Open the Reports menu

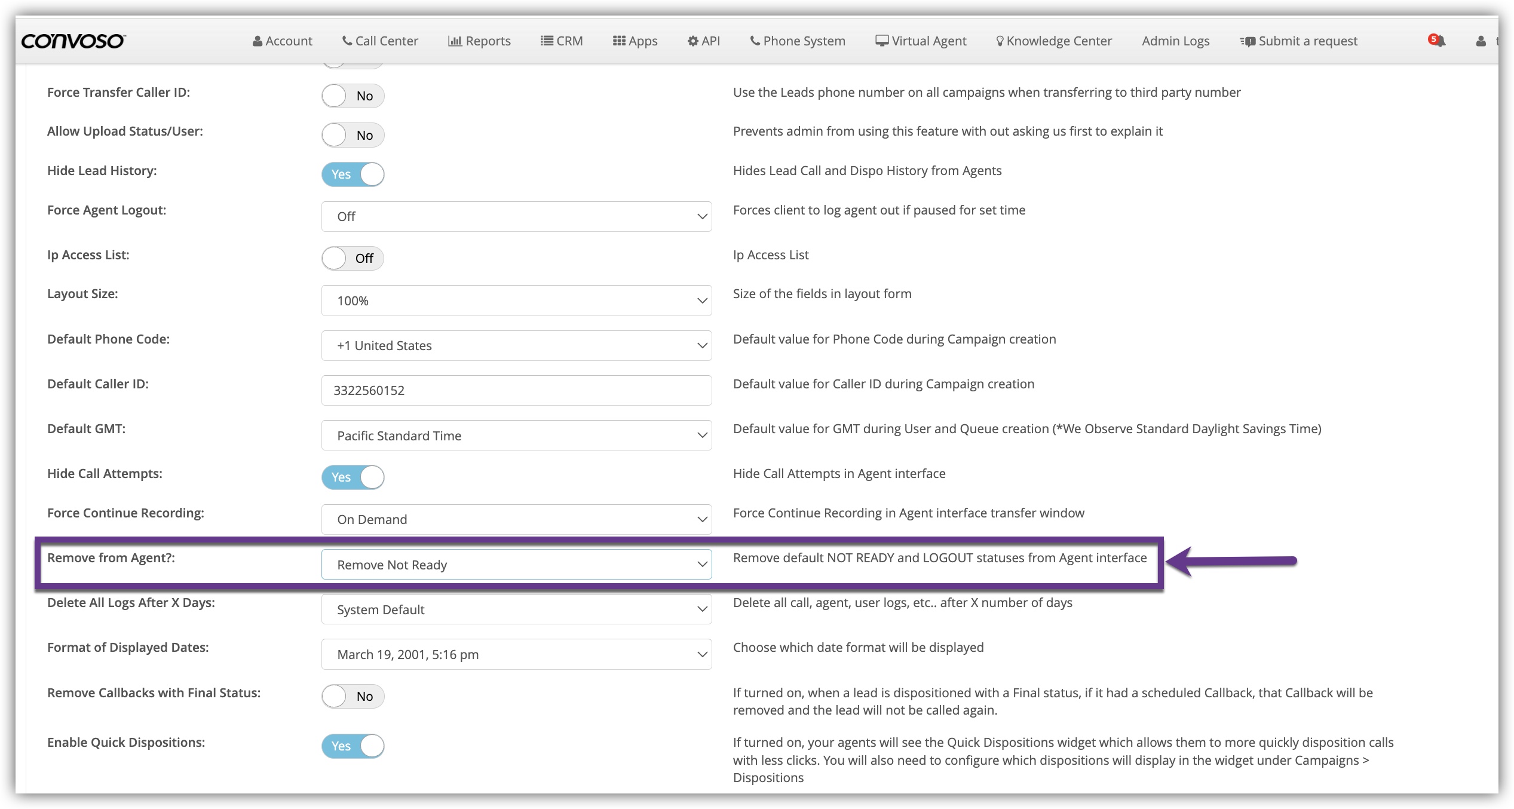[x=479, y=41]
